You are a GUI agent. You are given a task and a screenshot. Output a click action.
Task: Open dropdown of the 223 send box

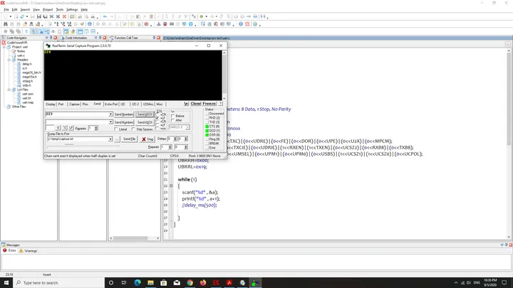[x=110, y=114]
